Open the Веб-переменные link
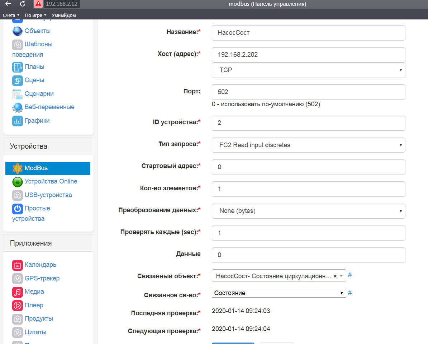Image resolution: width=428 pixels, height=344 pixels. 49,107
